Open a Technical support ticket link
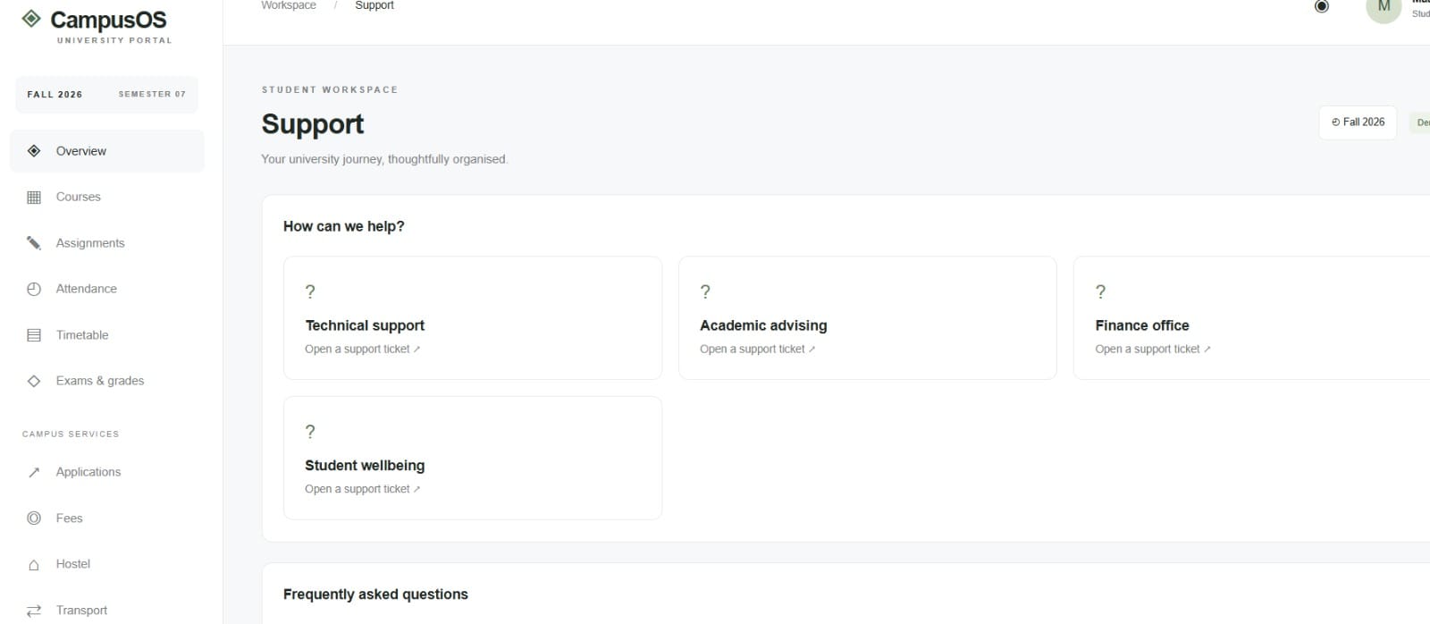Image resolution: width=1430 pixels, height=624 pixels. pos(362,350)
